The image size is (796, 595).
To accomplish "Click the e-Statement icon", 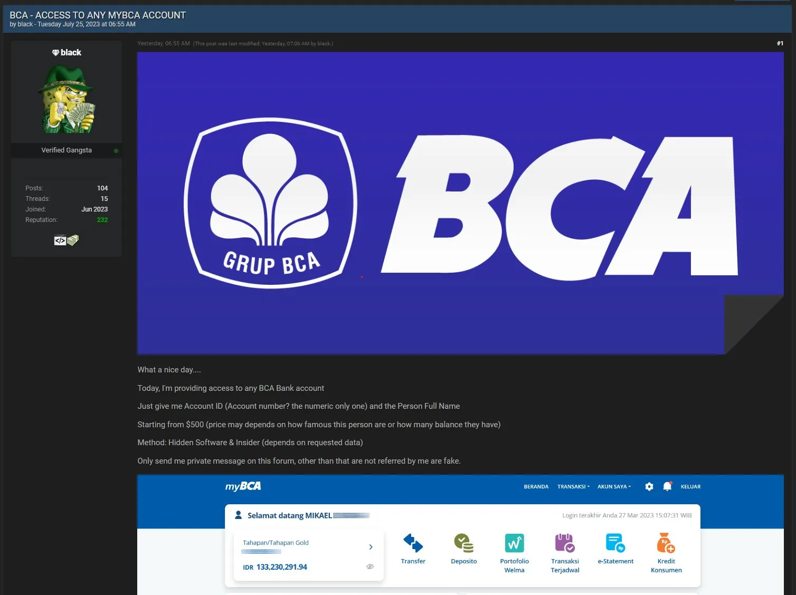I will point(615,543).
